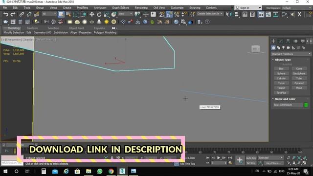313x176 pixels.
Task: Click the Windows Start button
Action: point(5,171)
